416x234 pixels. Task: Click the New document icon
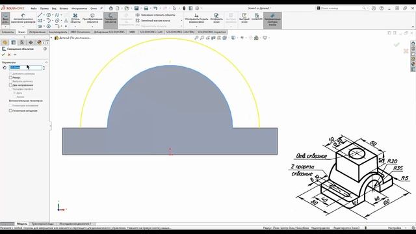[117, 8]
